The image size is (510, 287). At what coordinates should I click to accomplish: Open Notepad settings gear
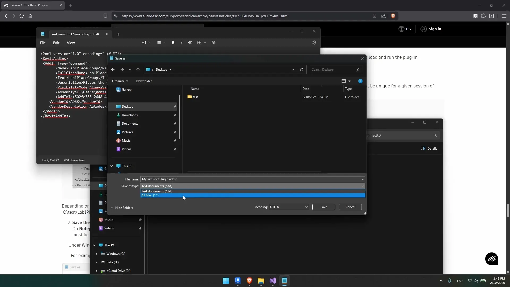(x=314, y=43)
